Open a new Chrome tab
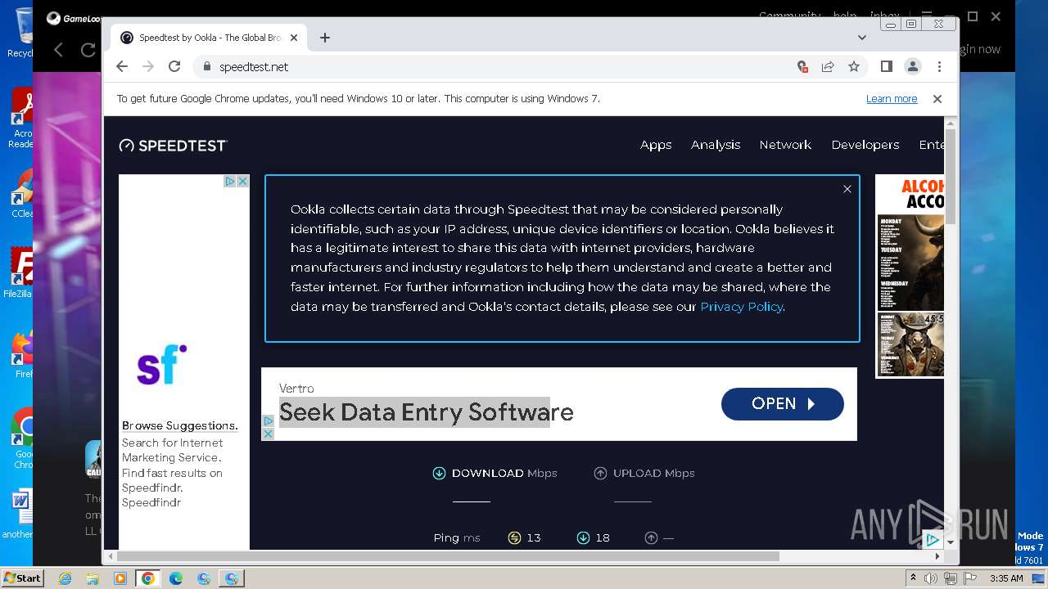Viewport: 1048px width, 589px height. coord(325,38)
